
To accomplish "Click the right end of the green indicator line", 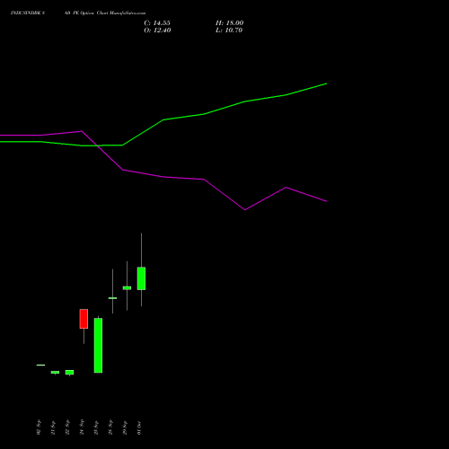I will coord(326,84).
